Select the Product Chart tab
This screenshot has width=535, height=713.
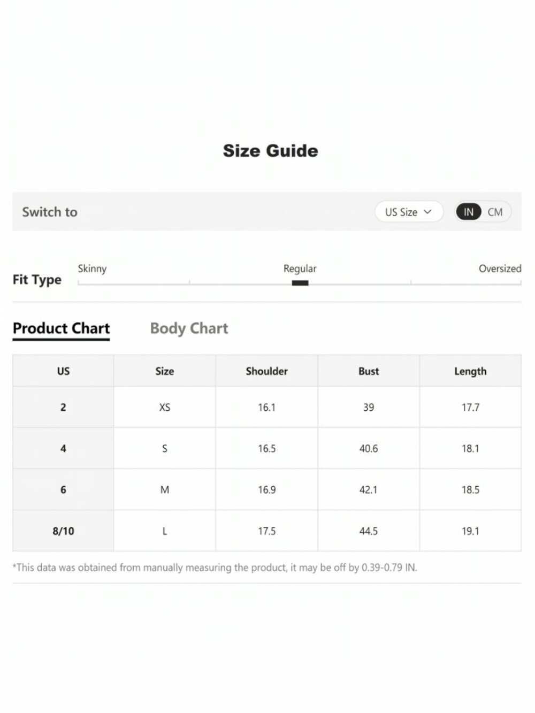pyautogui.click(x=62, y=328)
